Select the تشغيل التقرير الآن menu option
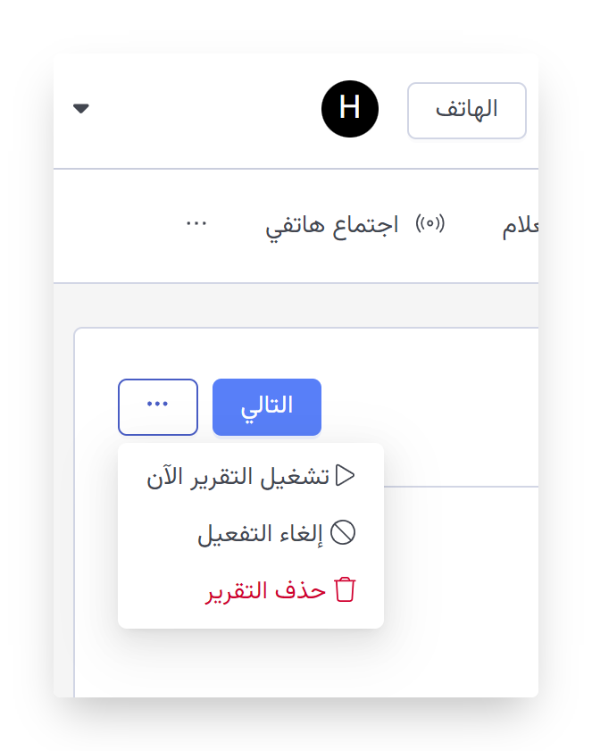The image size is (592, 751). click(241, 477)
